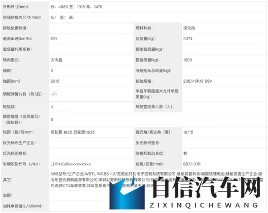
Task: Select the 反光标识商标 label
Action: [x=16, y=154]
